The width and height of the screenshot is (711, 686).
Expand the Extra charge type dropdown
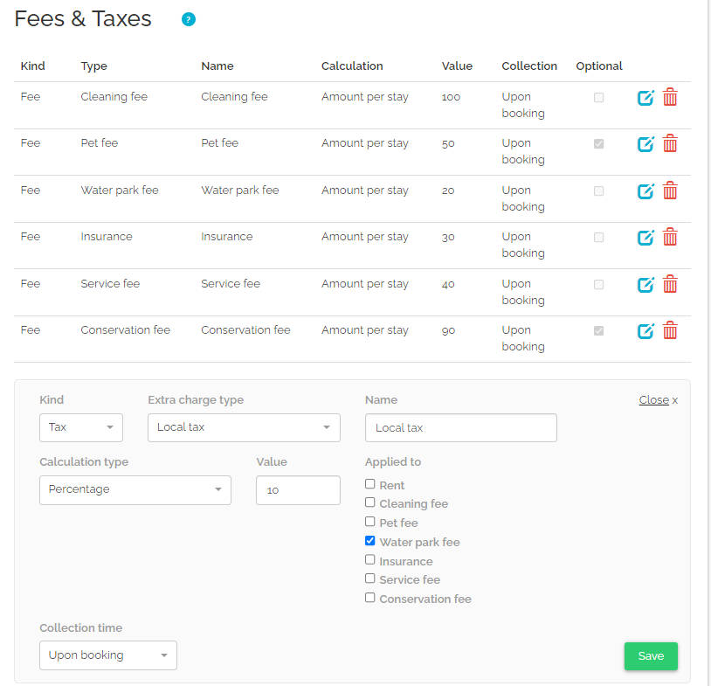244,427
